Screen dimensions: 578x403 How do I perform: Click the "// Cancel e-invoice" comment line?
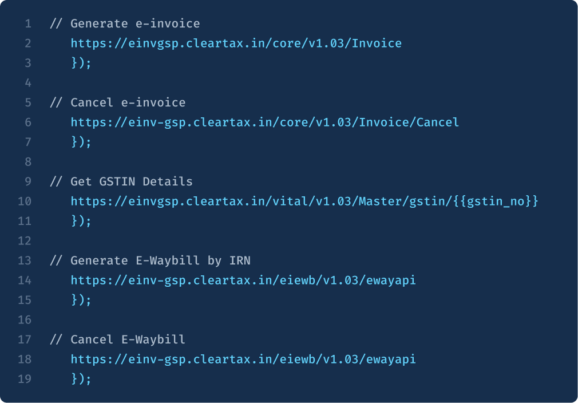(x=118, y=102)
